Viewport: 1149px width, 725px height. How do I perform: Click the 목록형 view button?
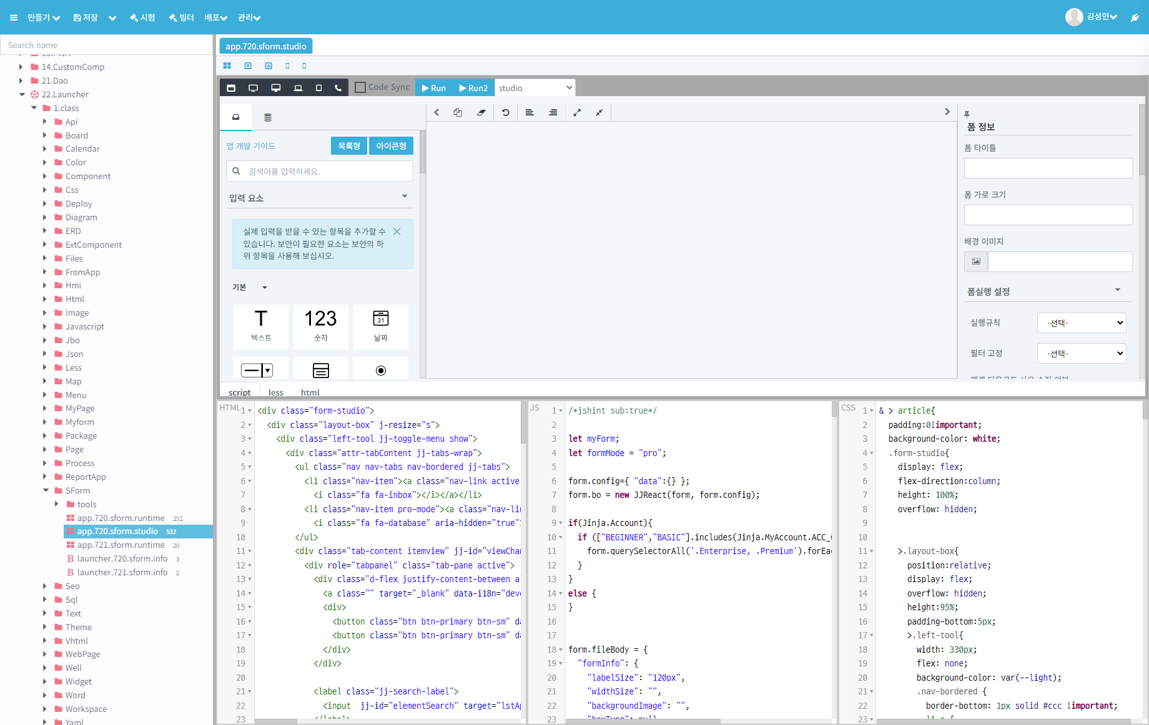(349, 146)
